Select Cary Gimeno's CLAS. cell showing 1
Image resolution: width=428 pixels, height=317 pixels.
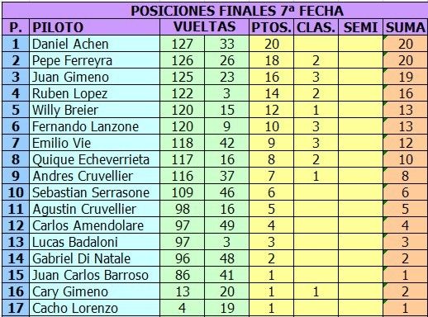[316, 291]
